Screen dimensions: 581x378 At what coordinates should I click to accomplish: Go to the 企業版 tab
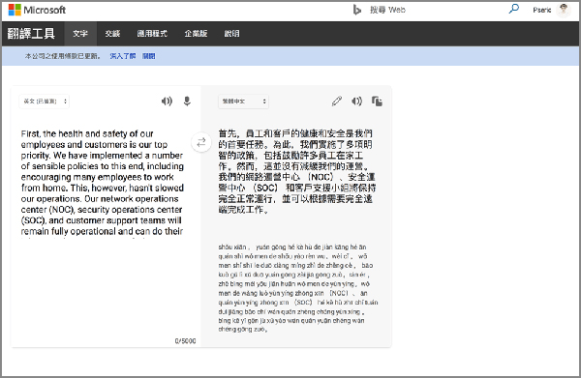pyautogui.click(x=196, y=34)
